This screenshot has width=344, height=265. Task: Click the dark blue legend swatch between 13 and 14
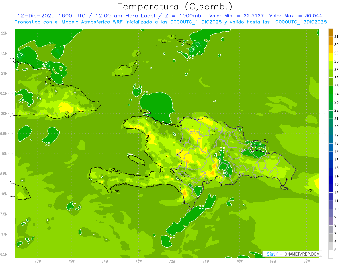331,180
